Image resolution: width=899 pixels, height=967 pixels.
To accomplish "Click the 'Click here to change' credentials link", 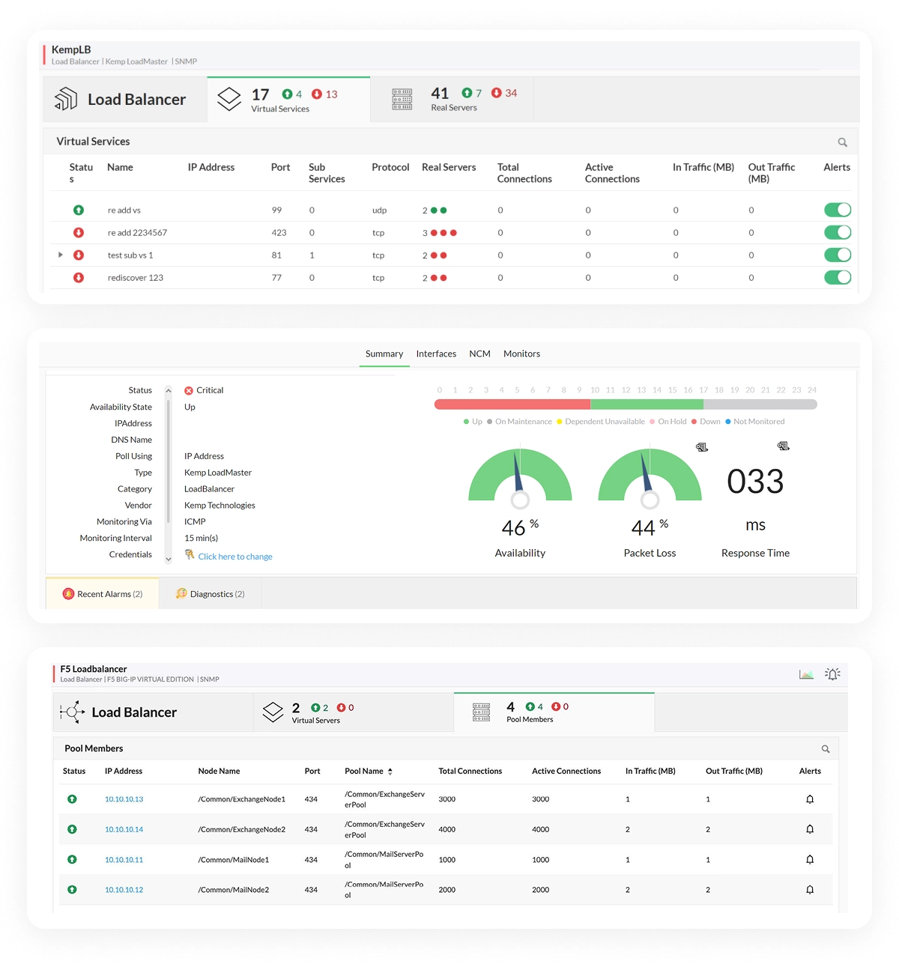I will click(235, 556).
